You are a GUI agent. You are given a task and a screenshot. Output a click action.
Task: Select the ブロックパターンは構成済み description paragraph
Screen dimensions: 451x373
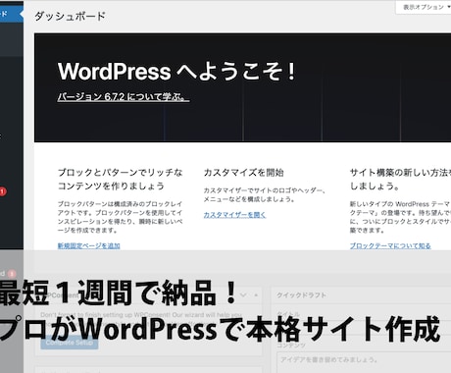click(x=120, y=217)
